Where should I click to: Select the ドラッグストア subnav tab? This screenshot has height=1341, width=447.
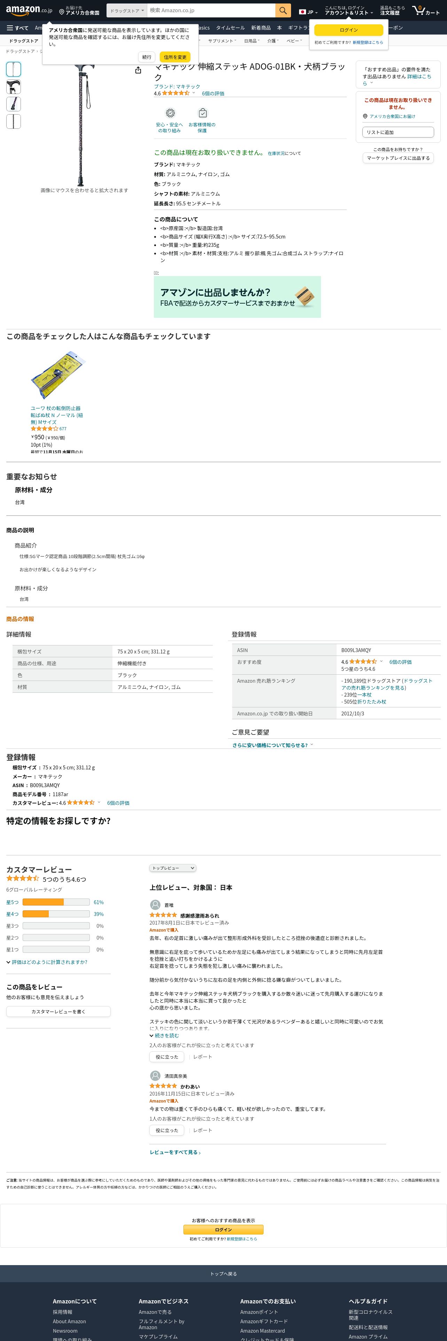pyautogui.click(x=23, y=41)
